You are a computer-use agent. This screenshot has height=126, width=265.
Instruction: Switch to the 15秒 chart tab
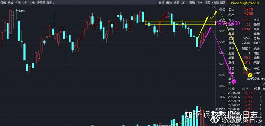pyautogui.click(x=33, y=2)
